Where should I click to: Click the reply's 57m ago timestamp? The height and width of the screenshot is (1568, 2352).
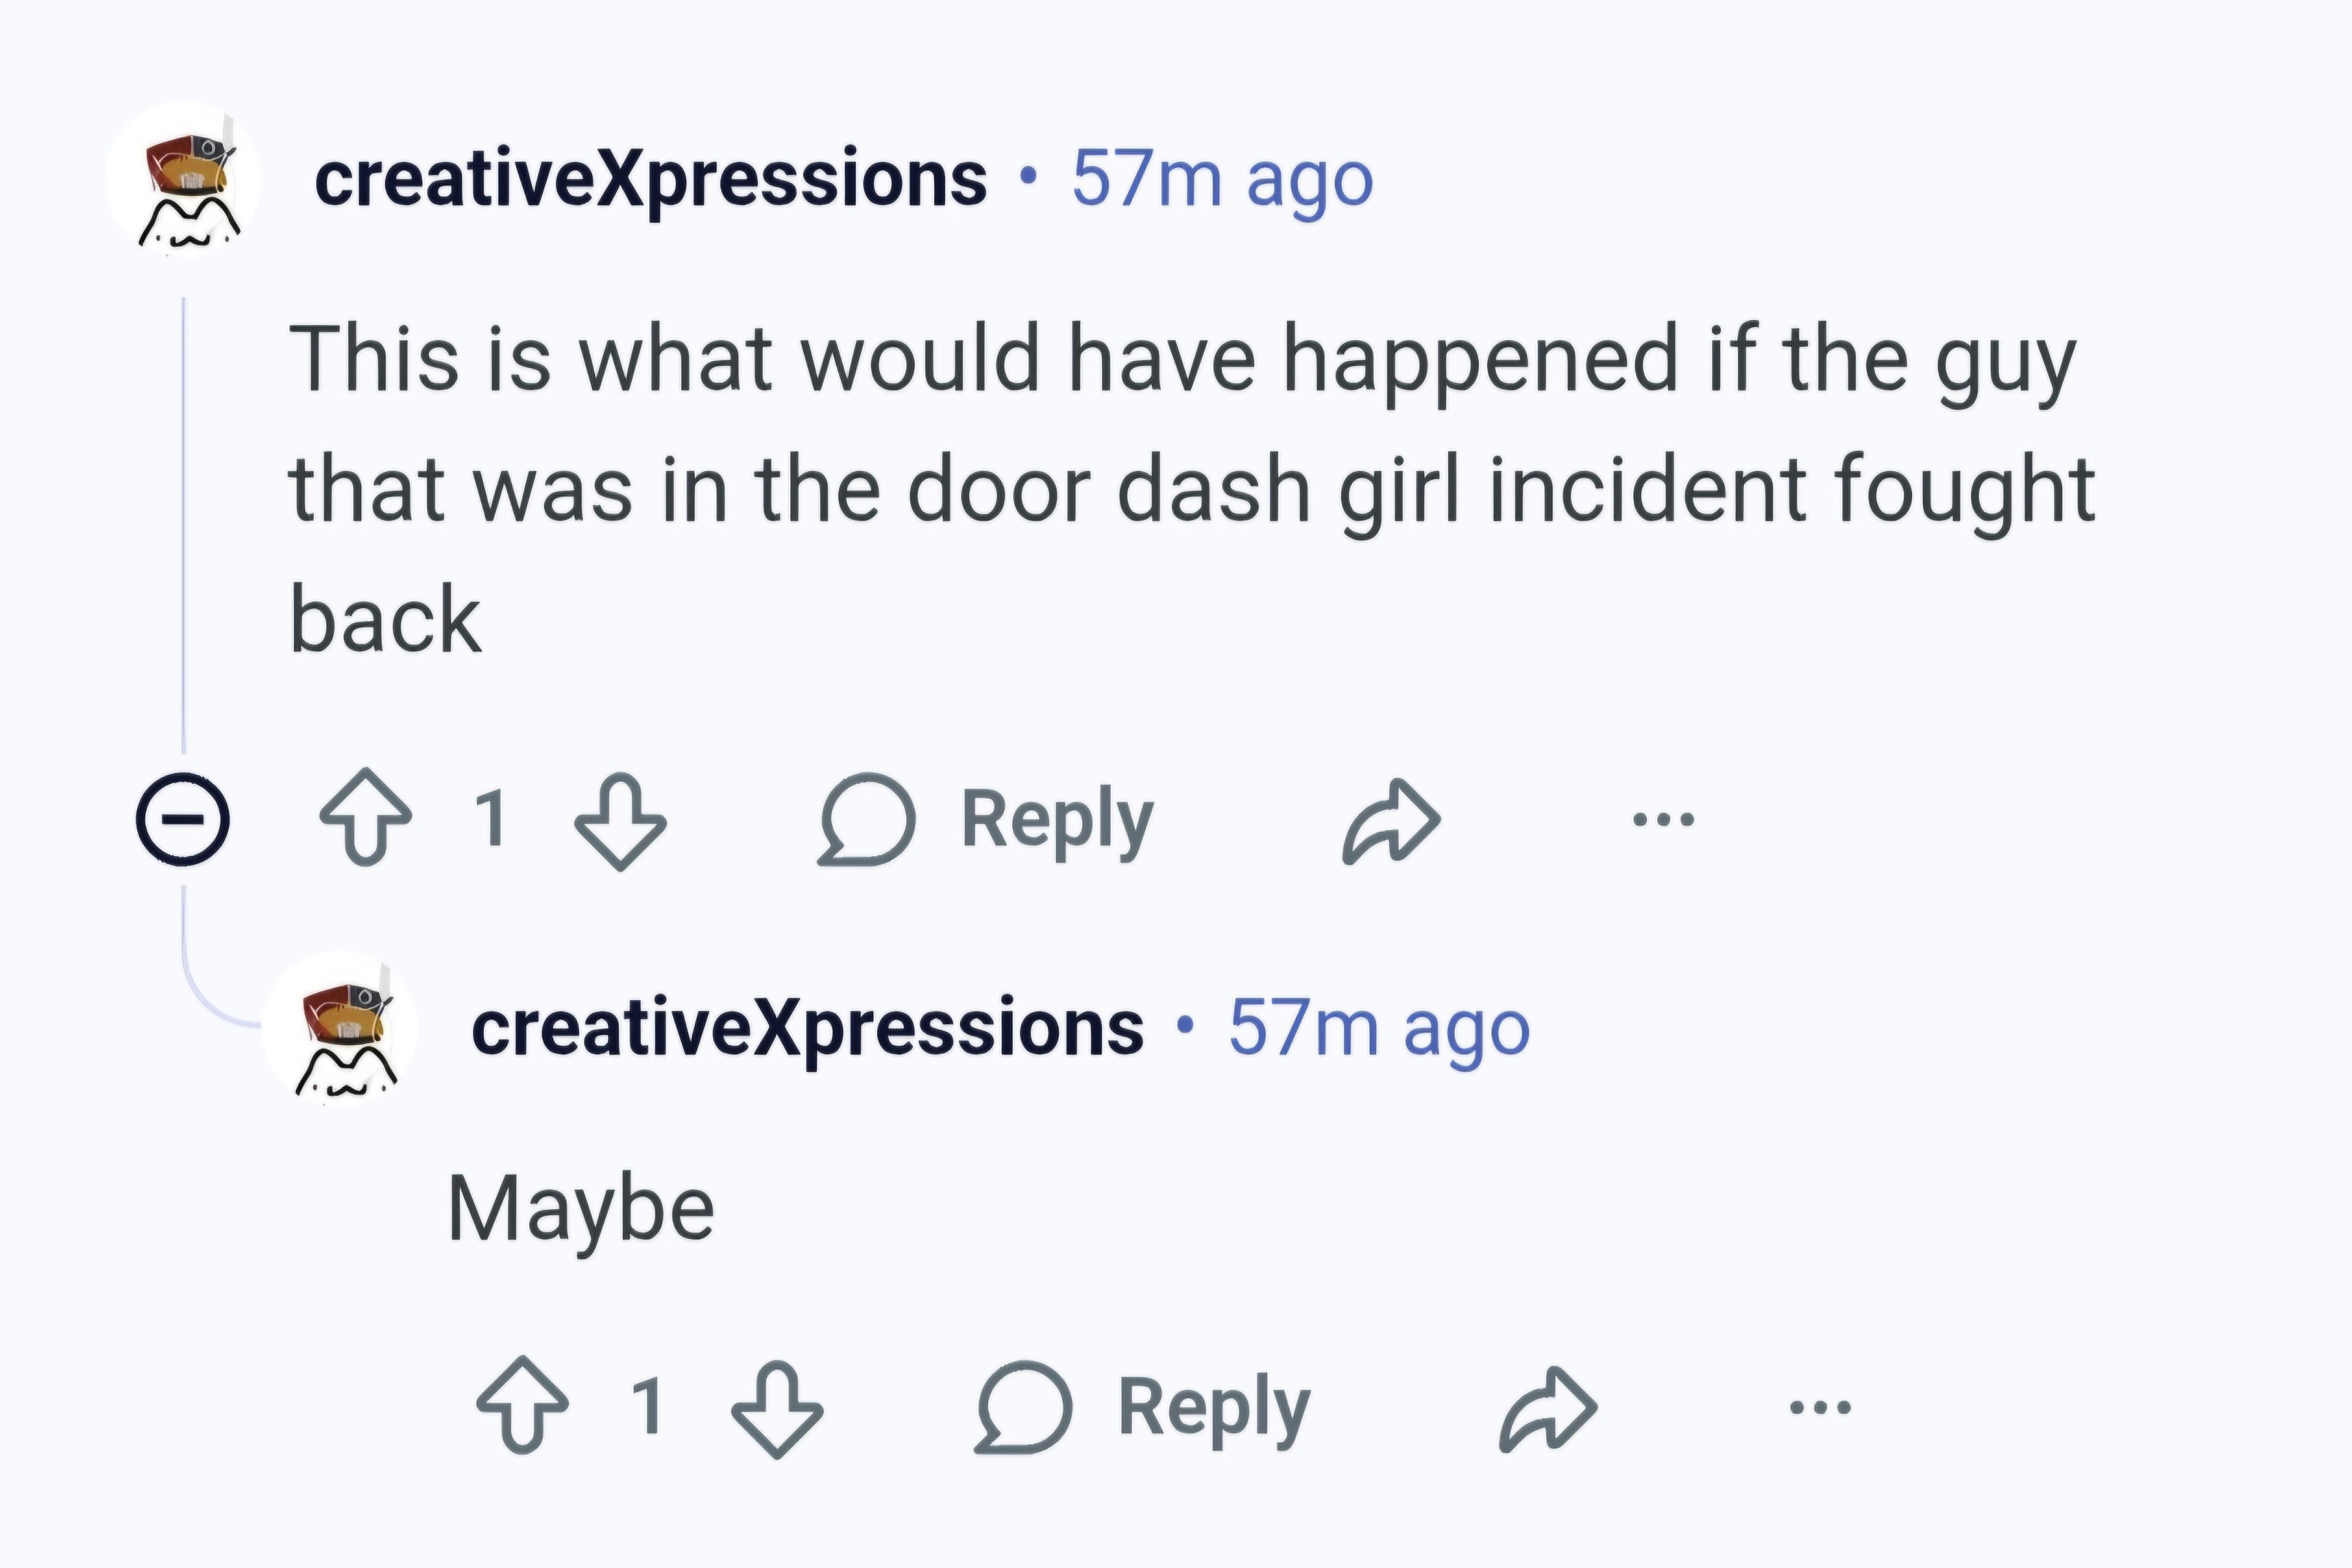click(x=1379, y=1028)
